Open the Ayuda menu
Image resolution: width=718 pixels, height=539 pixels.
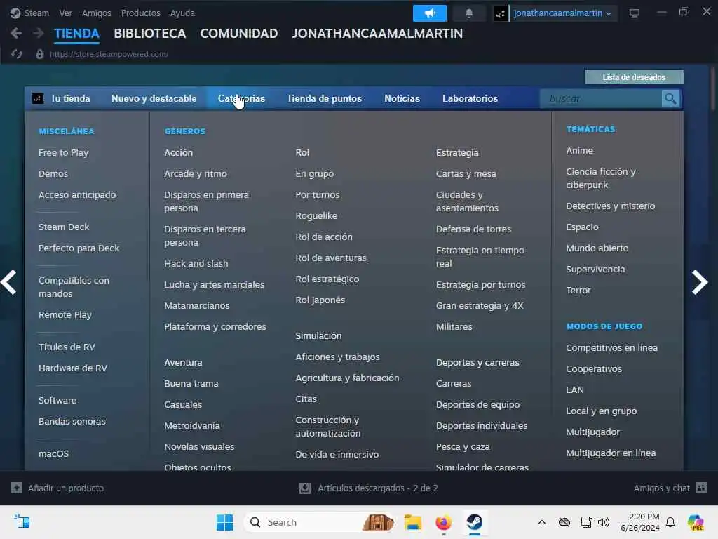coord(183,13)
